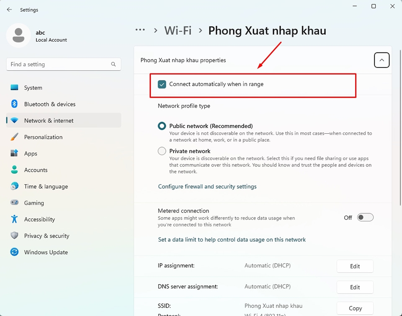Select the Private network profile type
This screenshot has width=402, height=316.
point(162,151)
